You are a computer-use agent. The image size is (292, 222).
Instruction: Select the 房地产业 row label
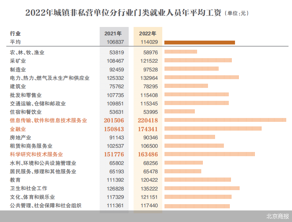(21, 138)
